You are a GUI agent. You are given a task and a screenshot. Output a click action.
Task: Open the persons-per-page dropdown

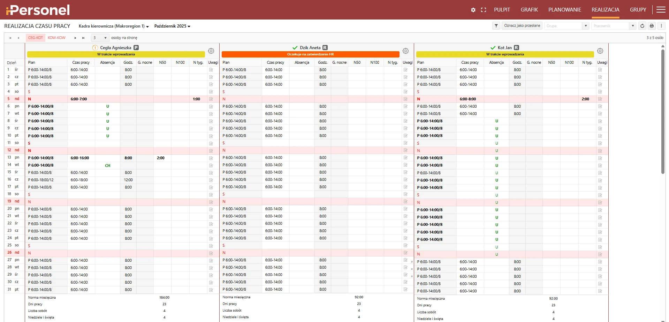point(100,38)
